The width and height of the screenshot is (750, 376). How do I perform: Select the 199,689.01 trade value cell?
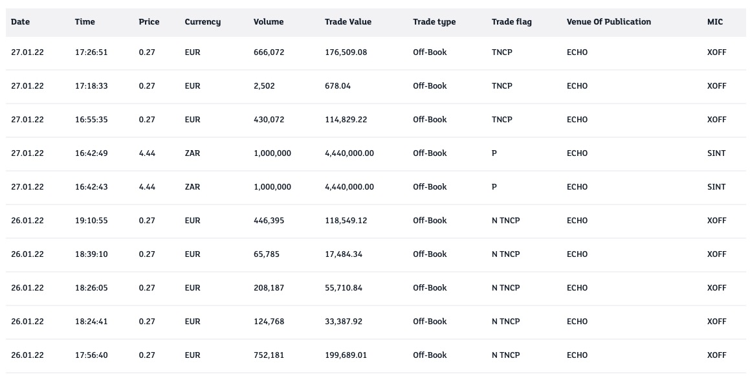(x=346, y=355)
